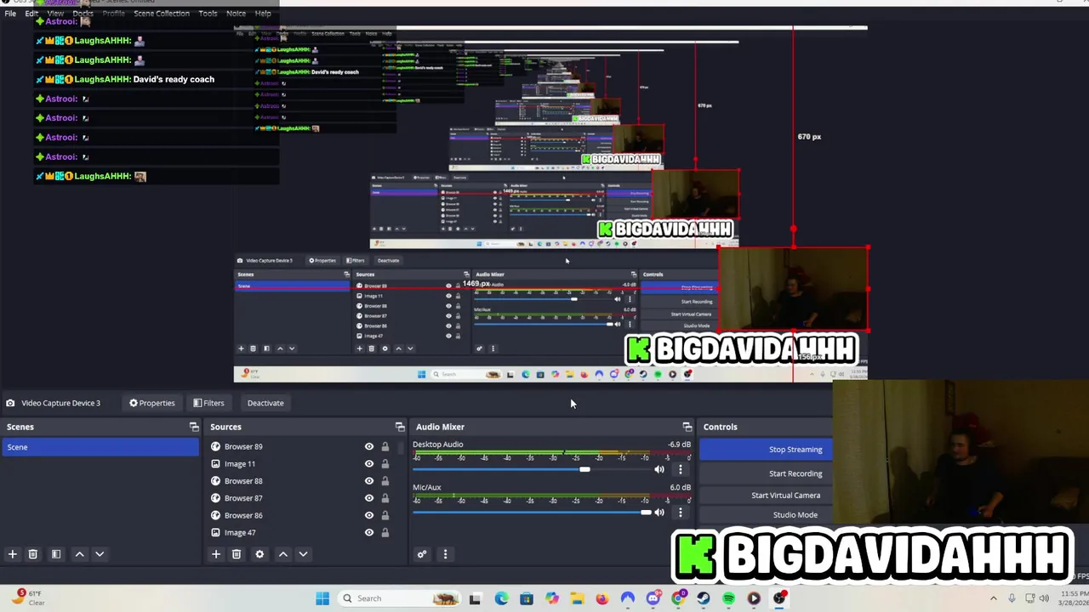Move source up in Sources list
The height and width of the screenshot is (612, 1089).
(283, 554)
